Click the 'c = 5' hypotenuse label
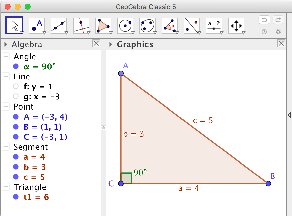The height and width of the screenshot is (216, 292). 203,121
